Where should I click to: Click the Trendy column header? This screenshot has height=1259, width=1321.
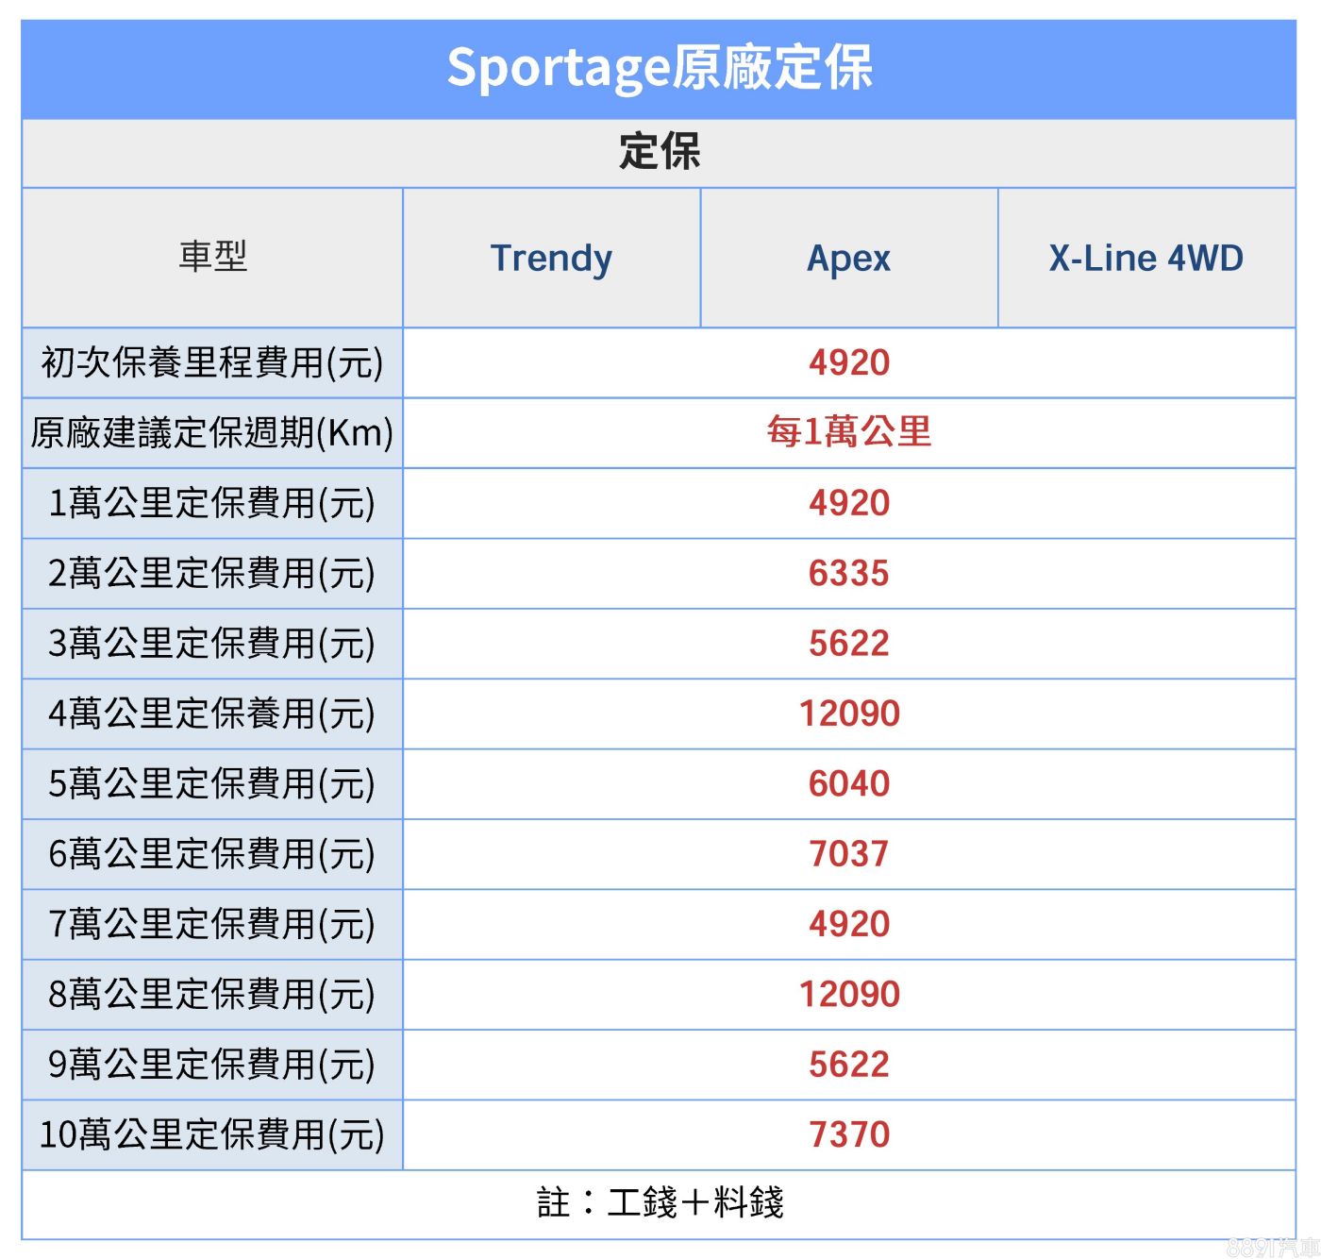point(551,258)
